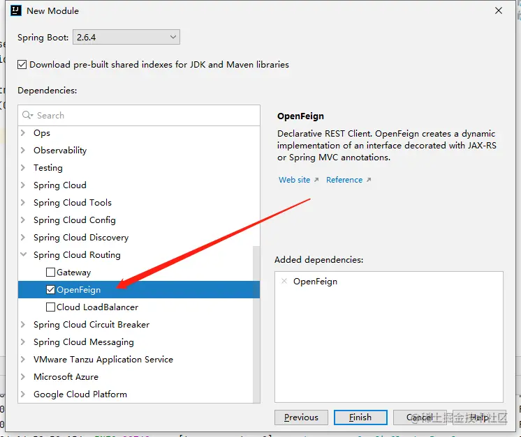
Task: Remove OpenFeign from added dependencies
Action: point(284,281)
